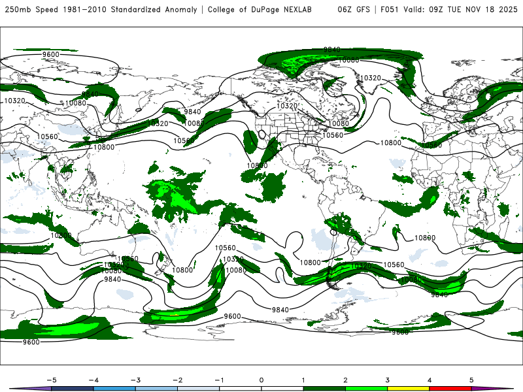This screenshot has width=523, height=392.
Task: Click the yellow 3 to 4 legend swatch
Action: click(x=408, y=389)
